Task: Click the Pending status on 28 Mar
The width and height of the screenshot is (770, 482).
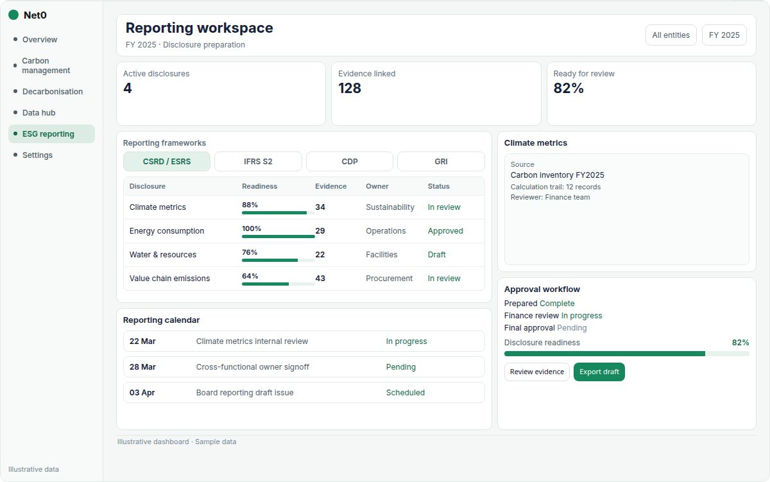Action: click(x=401, y=367)
